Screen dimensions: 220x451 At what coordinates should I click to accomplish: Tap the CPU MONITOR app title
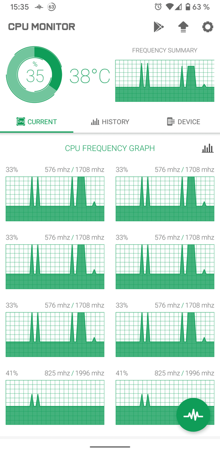pyautogui.click(x=42, y=27)
